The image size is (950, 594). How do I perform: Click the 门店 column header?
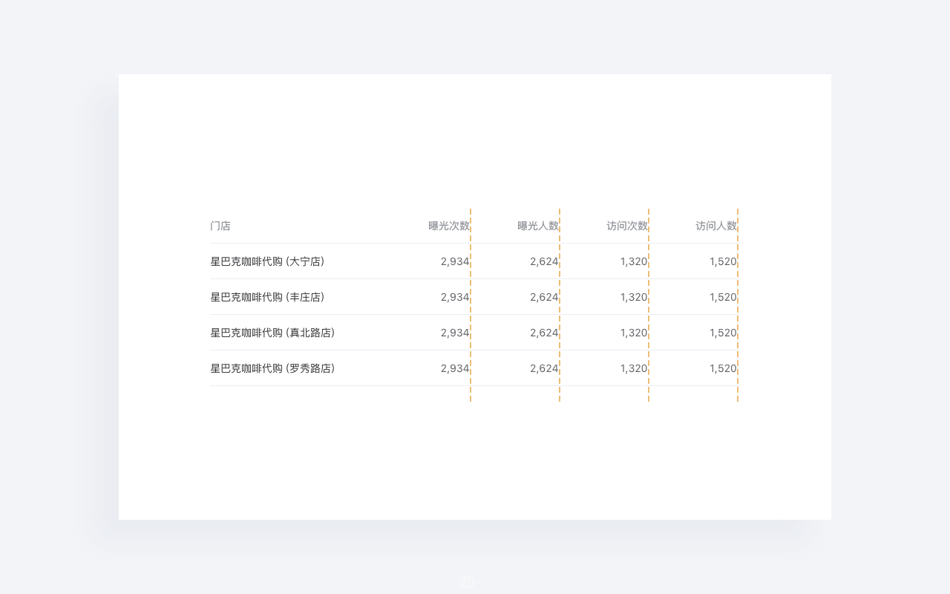coord(220,226)
